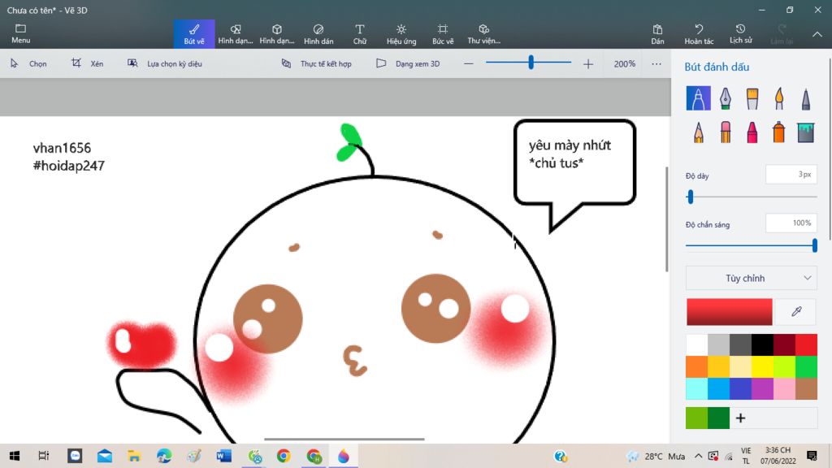The image size is (832, 468).
Task: Open Thư viện 3D library
Action: click(x=484, y=34)
